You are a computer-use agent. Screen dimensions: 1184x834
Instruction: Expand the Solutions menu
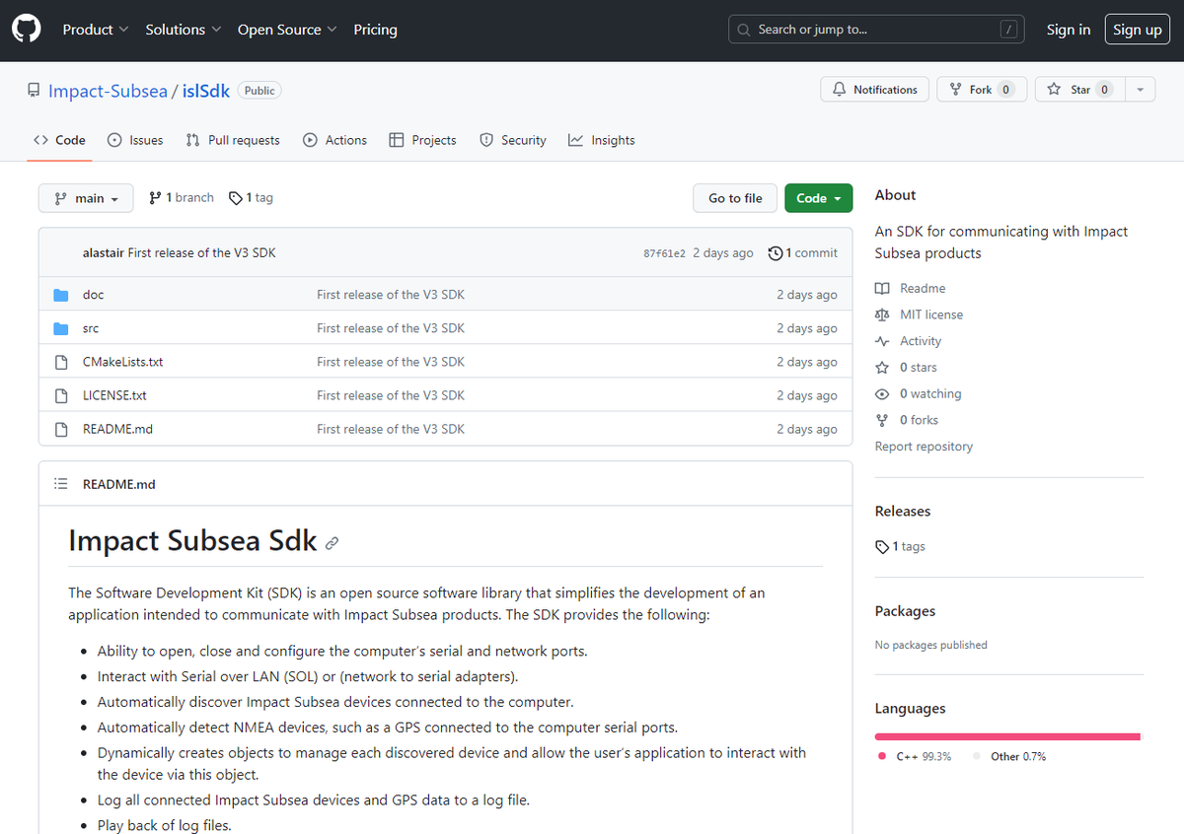[x=184, y=30]
